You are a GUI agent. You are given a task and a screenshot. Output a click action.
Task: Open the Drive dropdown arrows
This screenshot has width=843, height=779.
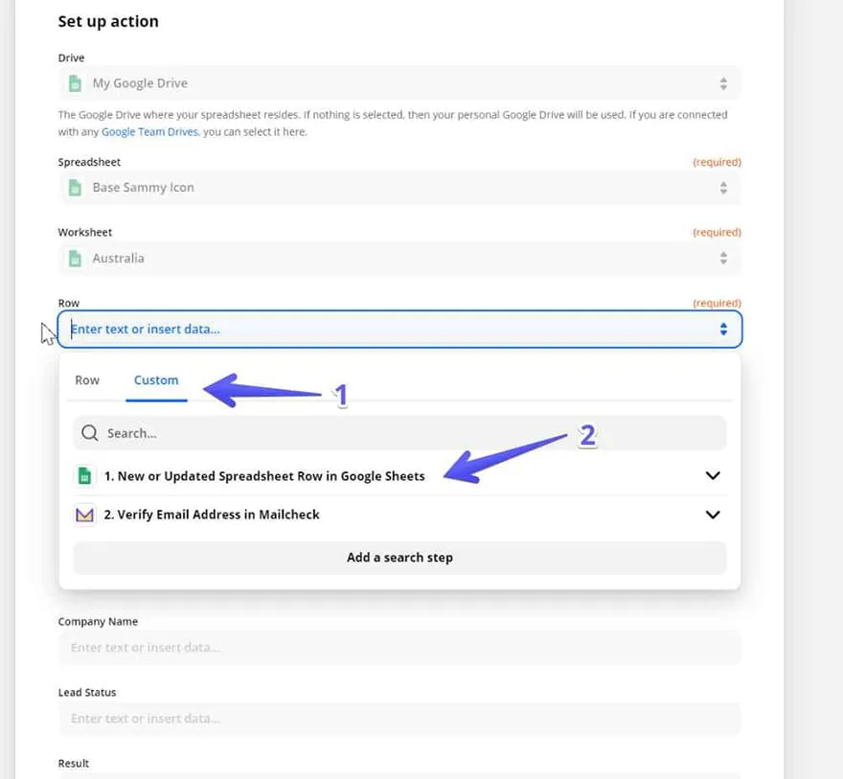[x=723, y=83]
